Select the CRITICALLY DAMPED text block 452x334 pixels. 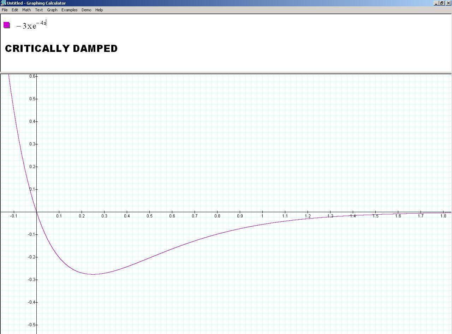pyautogui.click(x=61, y=48)
